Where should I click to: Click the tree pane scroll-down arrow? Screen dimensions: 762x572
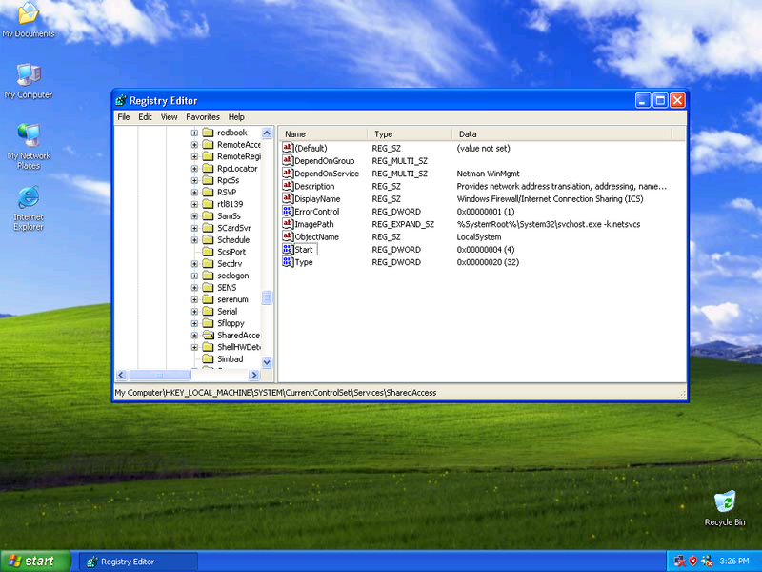click(x=267, y=362)
